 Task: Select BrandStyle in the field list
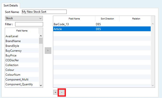22,46
